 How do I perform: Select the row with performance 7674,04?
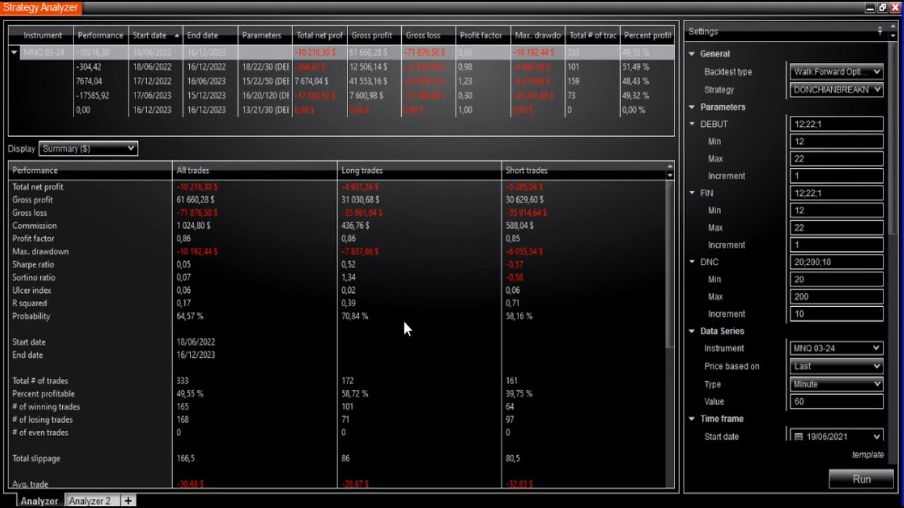(342, 81)
